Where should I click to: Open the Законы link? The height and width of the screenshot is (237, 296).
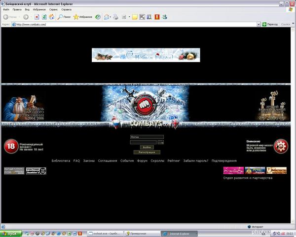[89, 161]
